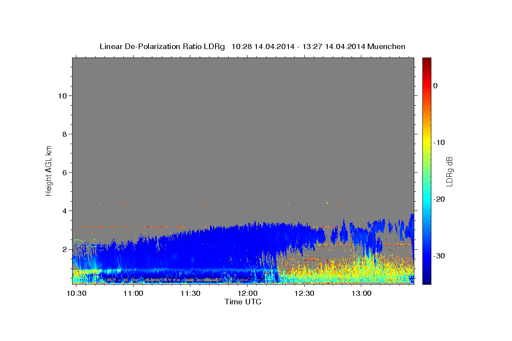Click the height tick label 6
The width and height of the screenshot is (512, 341).
click(x=65, y=173)
